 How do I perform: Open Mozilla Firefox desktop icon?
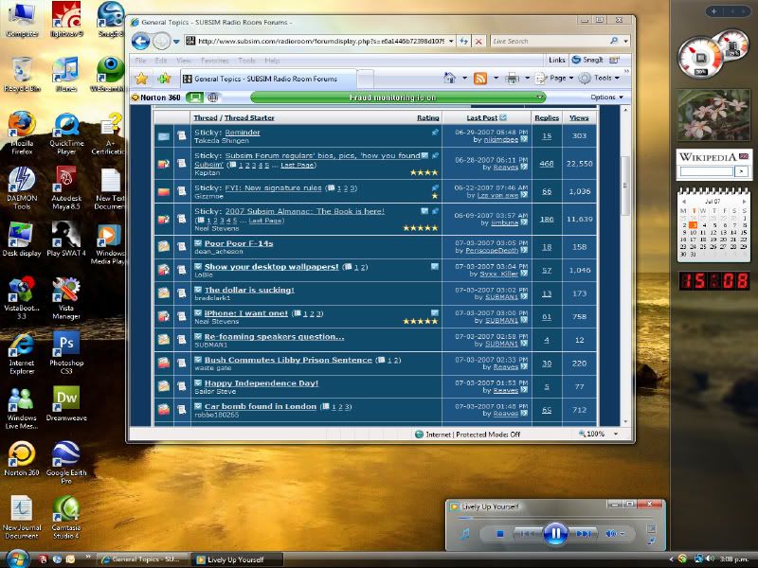pyautogui.click(x=22, y=133)
